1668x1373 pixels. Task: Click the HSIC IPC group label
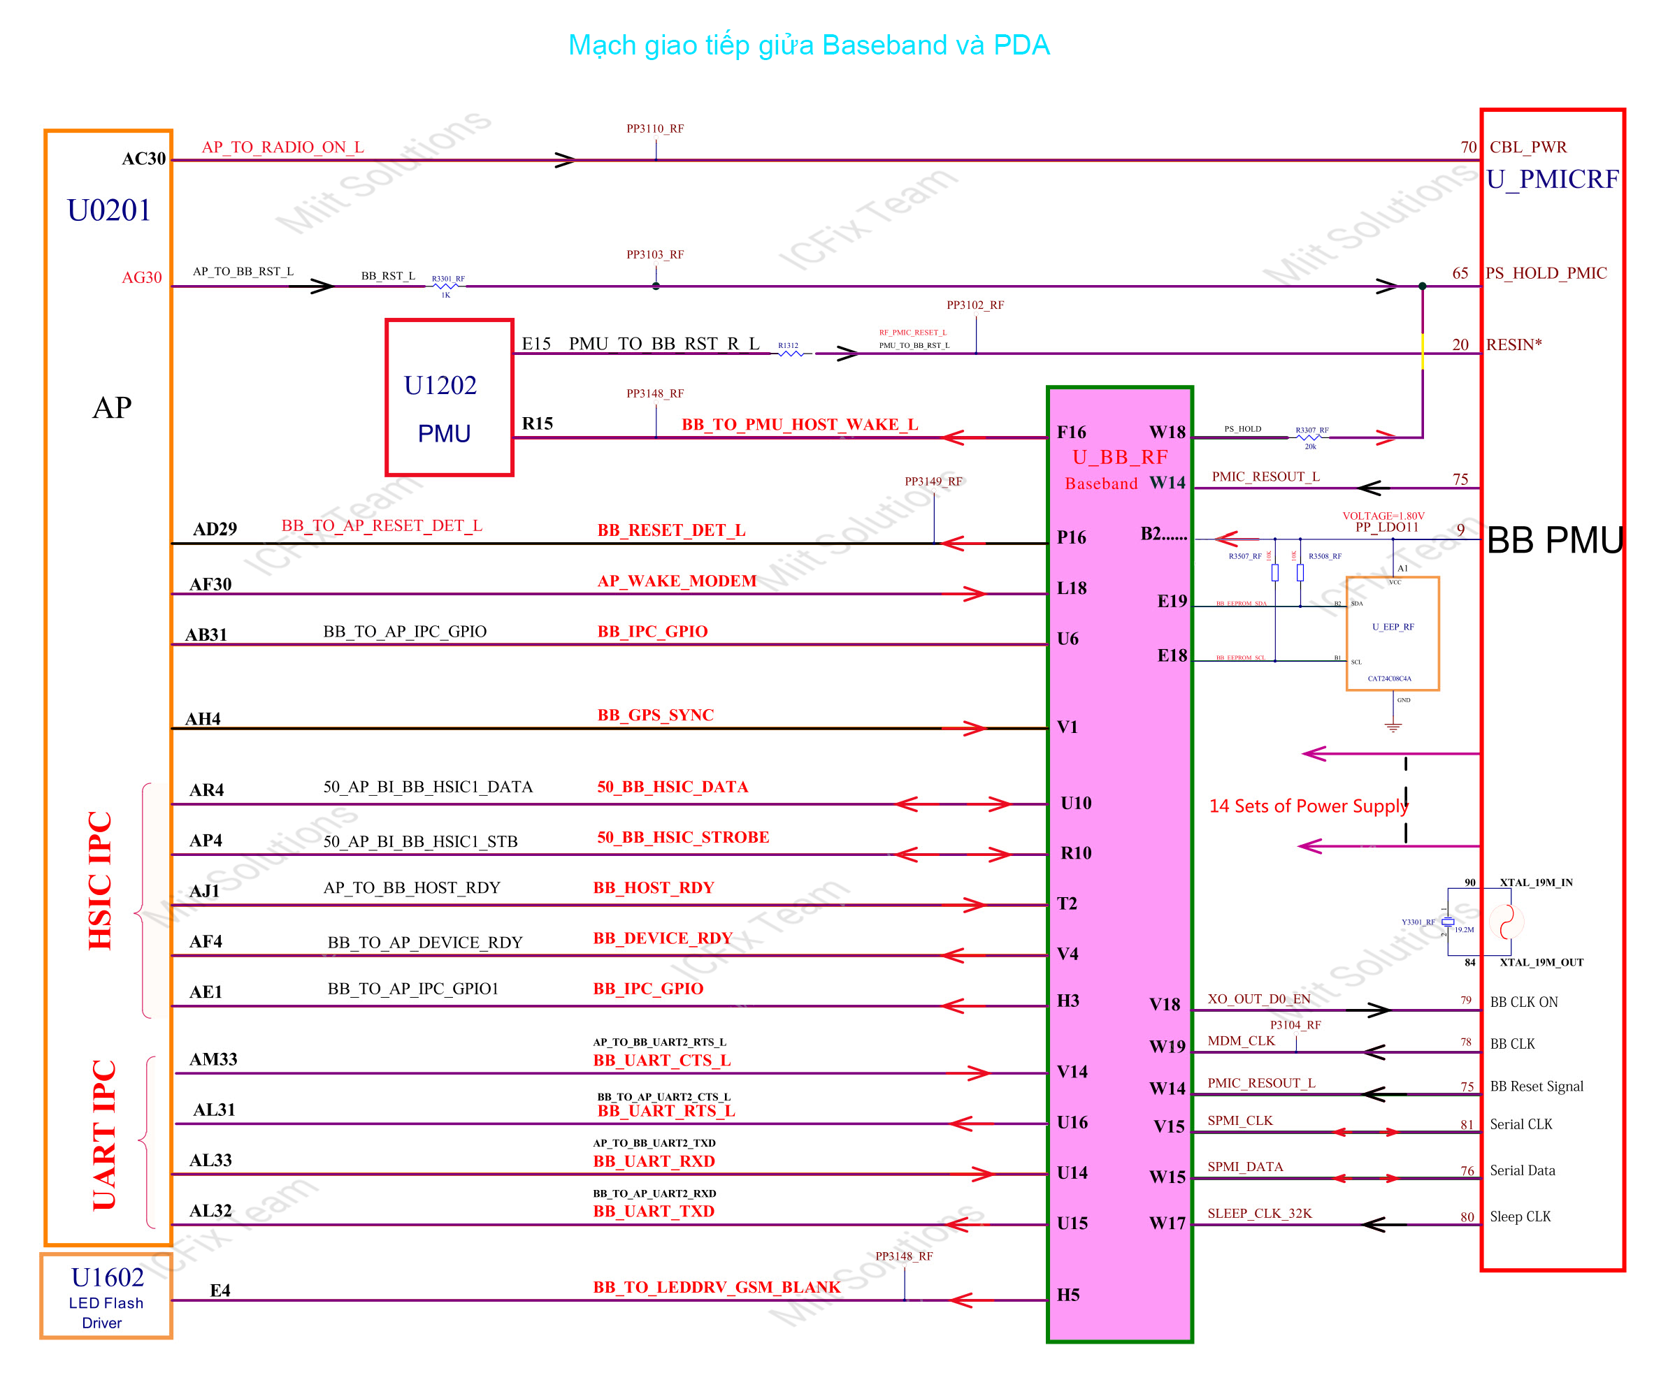click(x=101, y=880)
